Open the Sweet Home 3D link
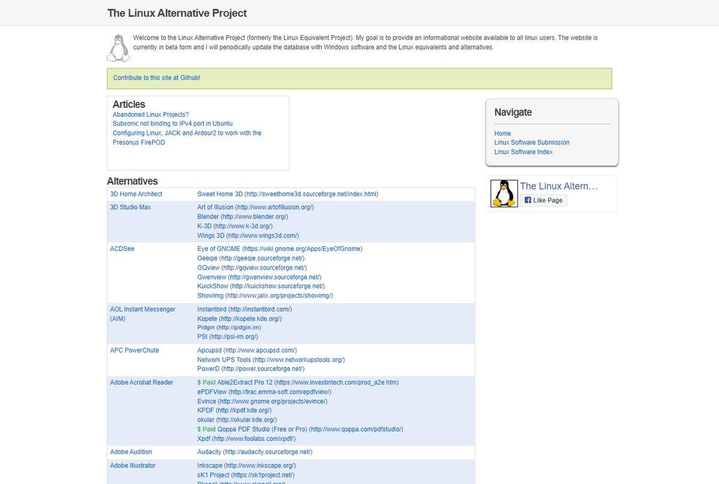 coord(220,194)
